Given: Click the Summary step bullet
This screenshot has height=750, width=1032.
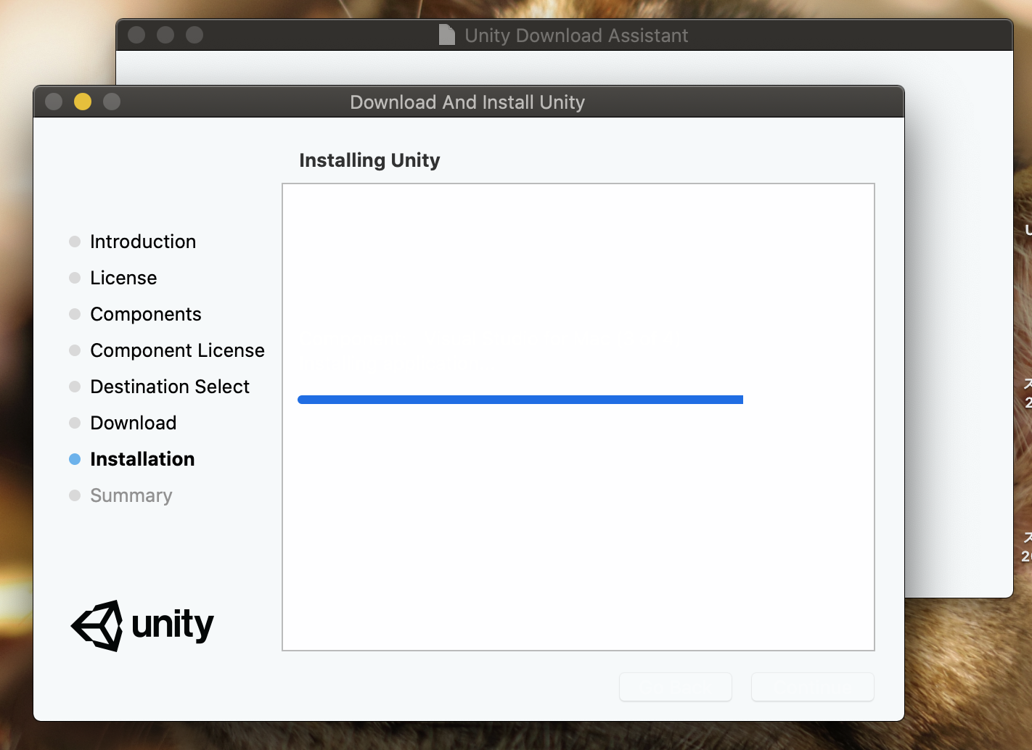Looking at the screenshot, I should click(x=75, y=495).
